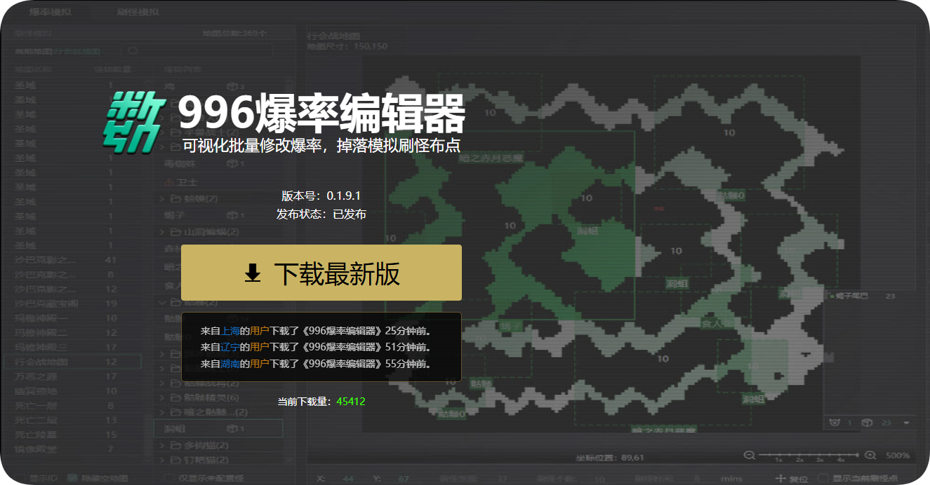Click the 下载最新版 download button
This screenshot has height=485, width=930.
(x=321, y=273)
